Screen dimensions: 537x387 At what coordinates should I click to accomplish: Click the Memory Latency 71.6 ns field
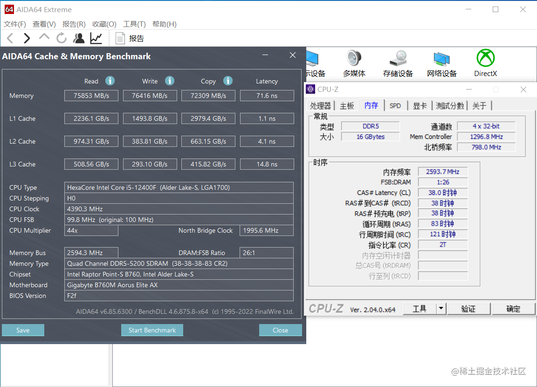267,96
